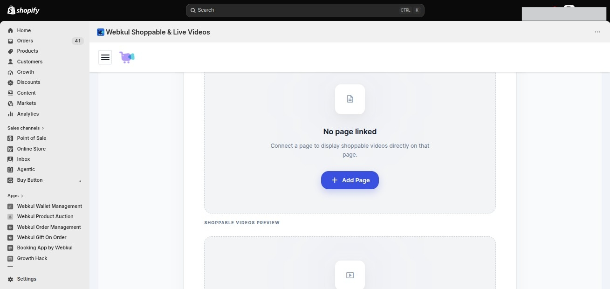Image resolution: width=610 pixels, height=289 pixels.
Task: Click the Growth Hack app icon
Action: pos(10,258)
